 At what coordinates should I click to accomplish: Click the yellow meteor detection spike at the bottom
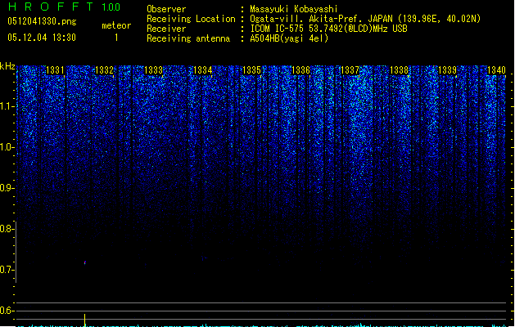point(84,320)
